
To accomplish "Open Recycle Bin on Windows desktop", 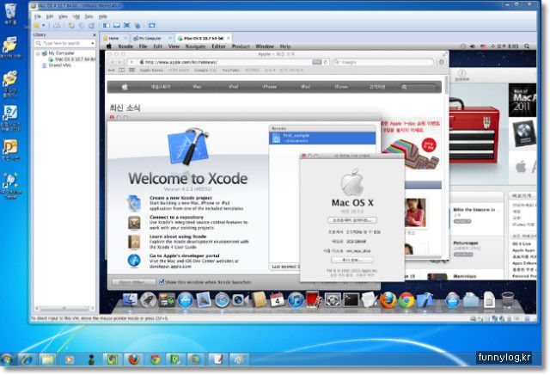I will tap(10, 14).
